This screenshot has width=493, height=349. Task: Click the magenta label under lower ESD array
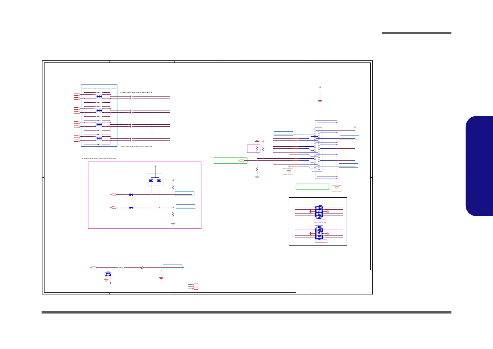(321, 241)
